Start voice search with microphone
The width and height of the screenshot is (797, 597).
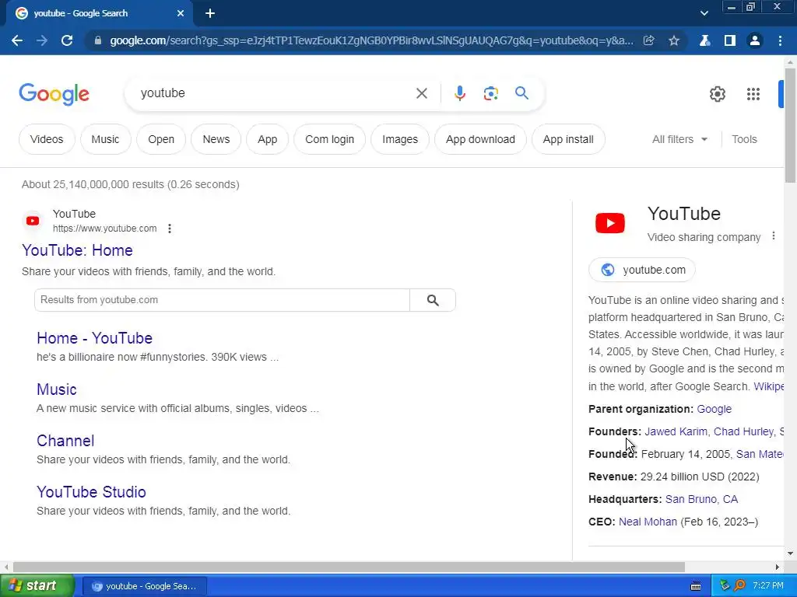459,93
